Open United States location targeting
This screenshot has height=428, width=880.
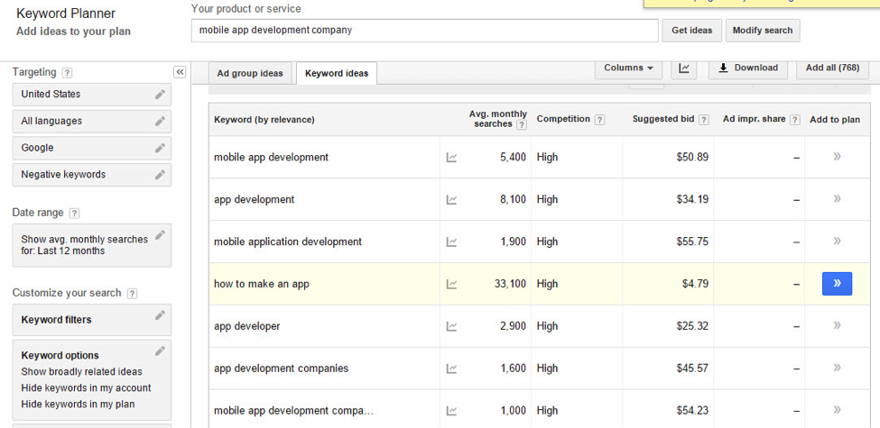coord(91,95)
